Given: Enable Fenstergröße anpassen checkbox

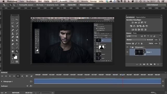Looking at the screenshot, I should pos(18,5).
